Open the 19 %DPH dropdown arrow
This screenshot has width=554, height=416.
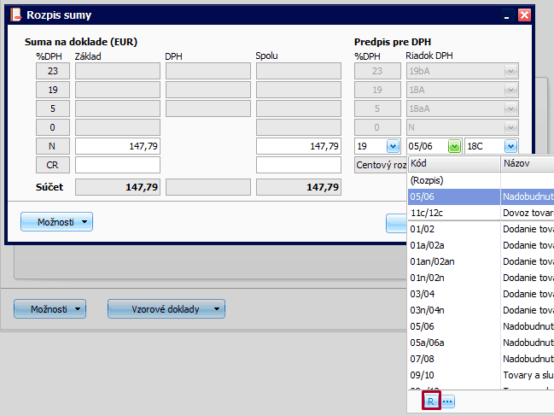point(393,146)
